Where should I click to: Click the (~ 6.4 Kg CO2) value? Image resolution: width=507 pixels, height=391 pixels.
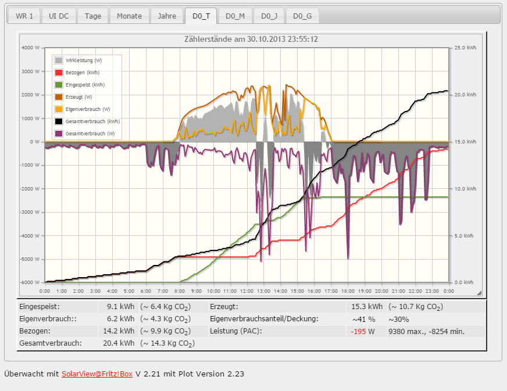click(166, 307)
